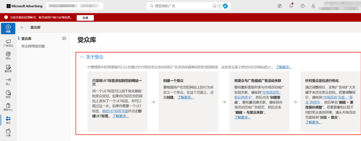Screen dimensions: 361x141
Task: Click the alert warning icon in red banner
Action: pyautogui.click(x=6, y=17)
